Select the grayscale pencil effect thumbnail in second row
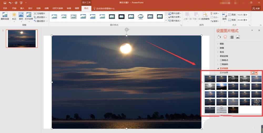This screenshot has height=133, width=263. 210,87
